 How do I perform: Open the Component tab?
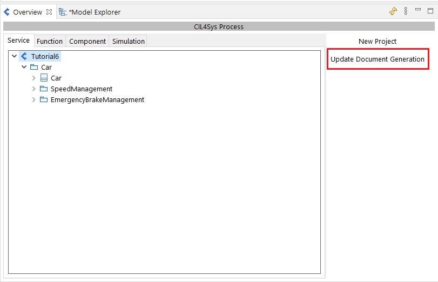(87, 42)
